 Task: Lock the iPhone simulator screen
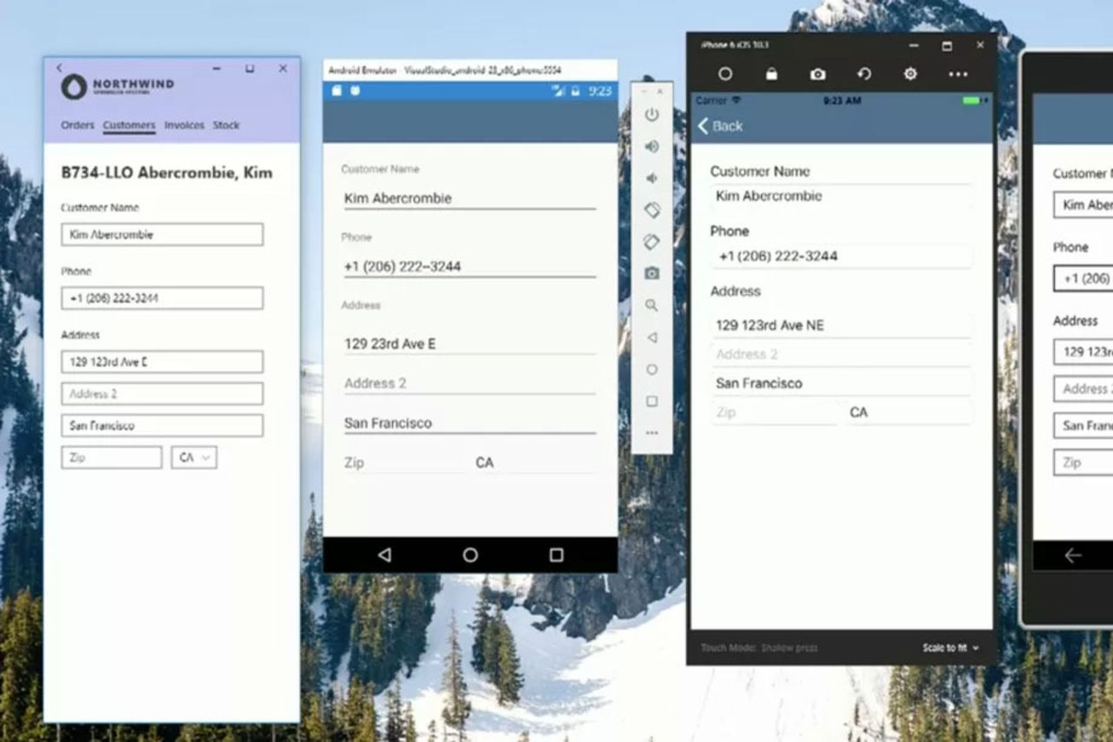click(x=772, y=74)
